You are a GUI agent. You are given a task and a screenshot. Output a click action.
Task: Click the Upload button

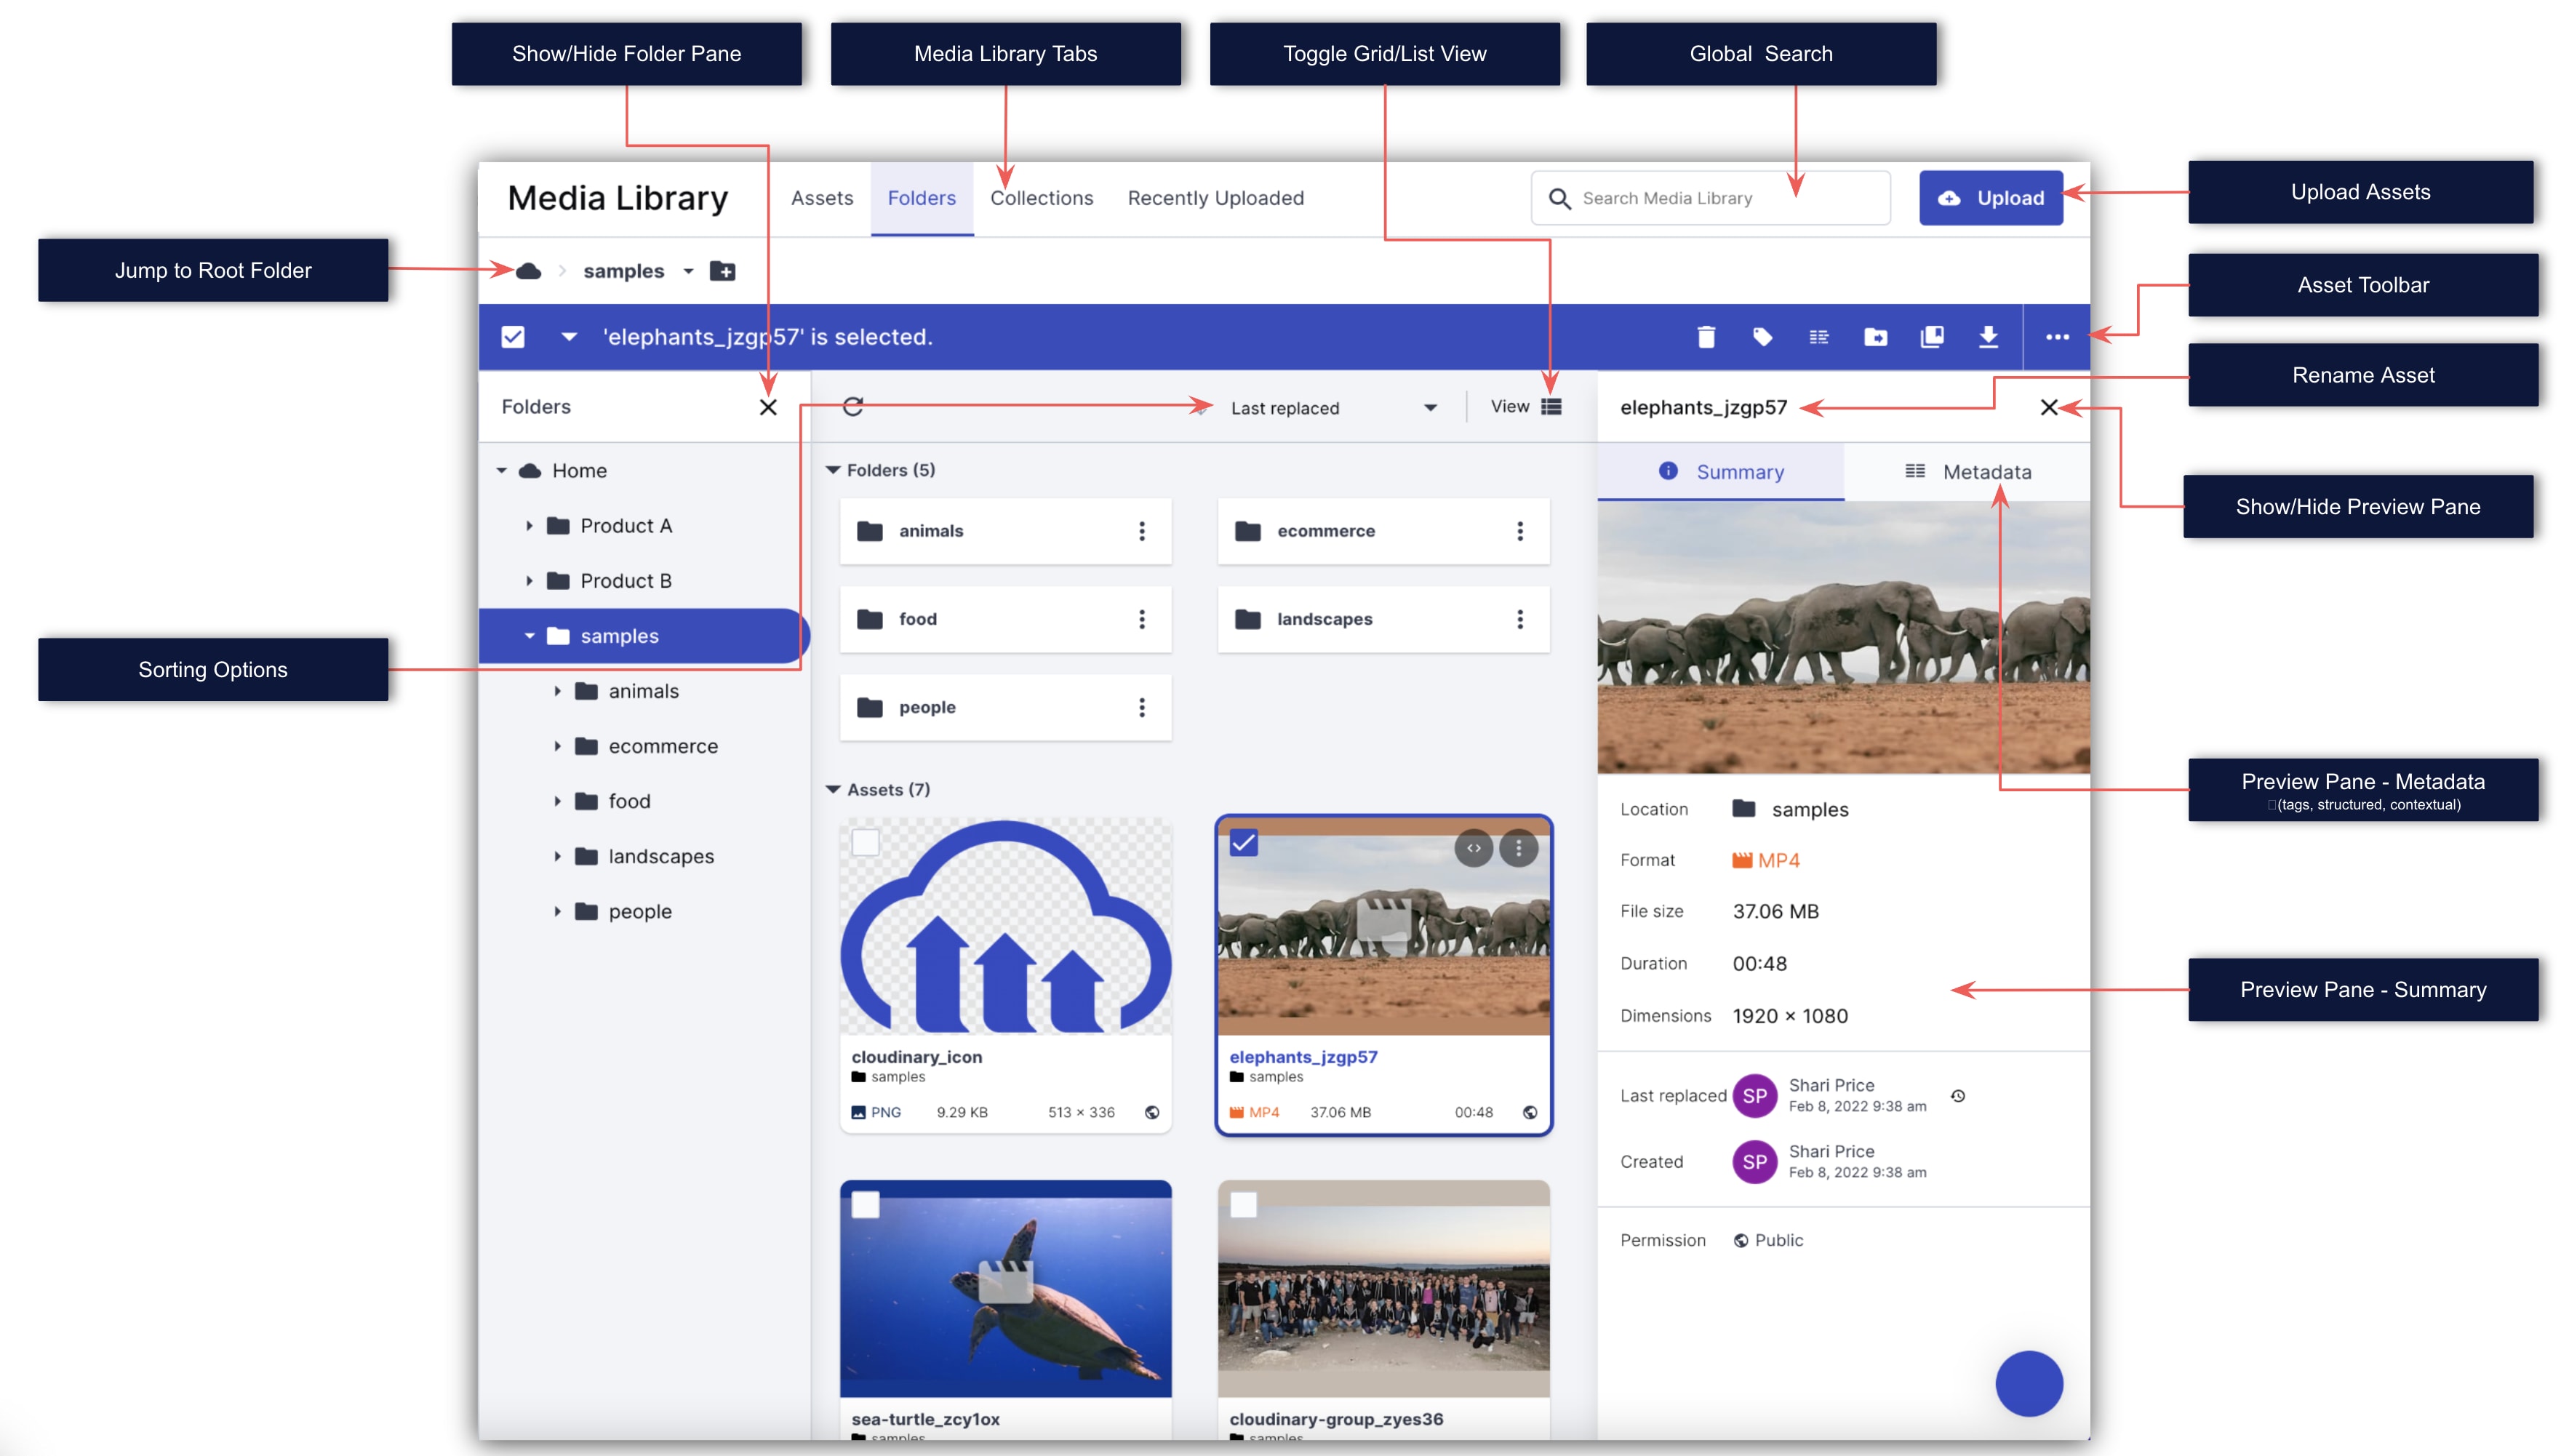tap(1990, 198)
